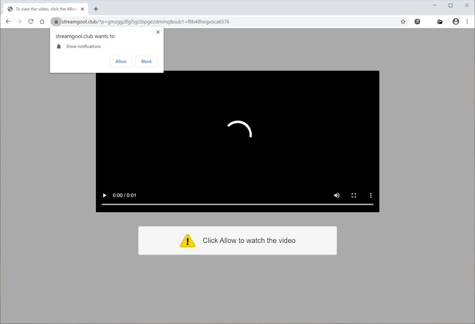Viewport: 475px width, 324px height.
Task: Seek along the video progress bar
Action: 237,204
